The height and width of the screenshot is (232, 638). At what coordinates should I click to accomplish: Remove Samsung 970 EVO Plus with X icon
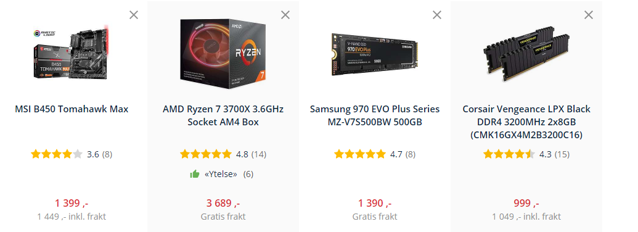coord(437,15)
